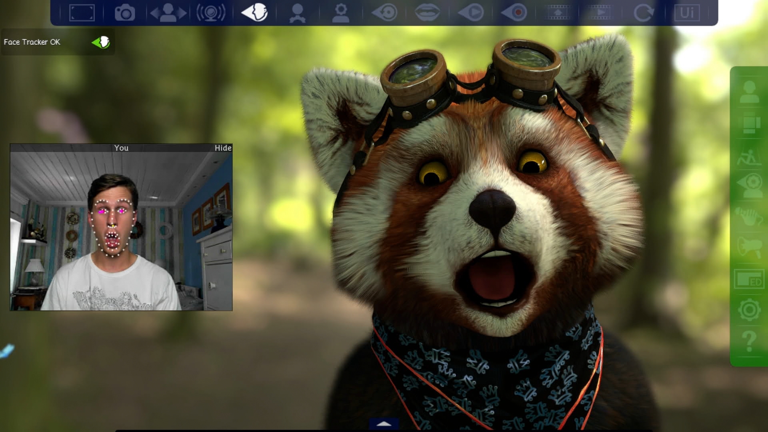Open avatar settings gear-head icon
The image size is (768, 432).
coord(341,13)
